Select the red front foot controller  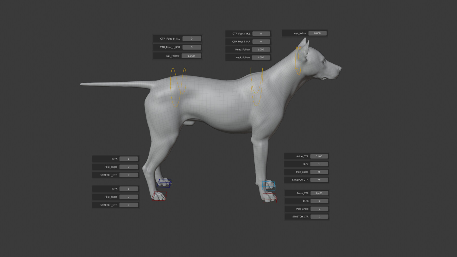269,198
